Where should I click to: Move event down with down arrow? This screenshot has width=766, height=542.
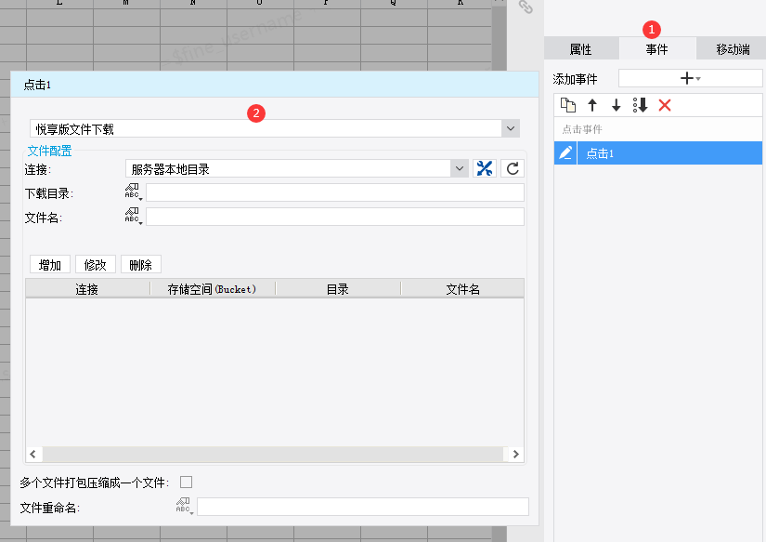click(x=616, y=105)
